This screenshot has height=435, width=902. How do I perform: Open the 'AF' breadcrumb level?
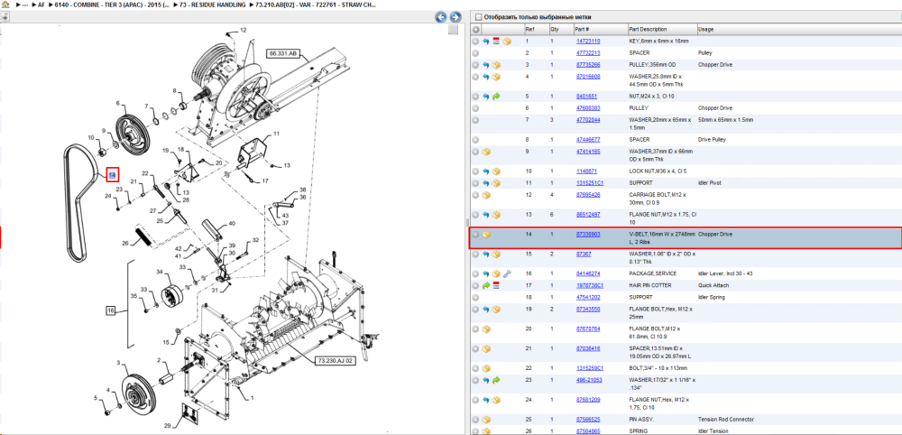point(41,5)
